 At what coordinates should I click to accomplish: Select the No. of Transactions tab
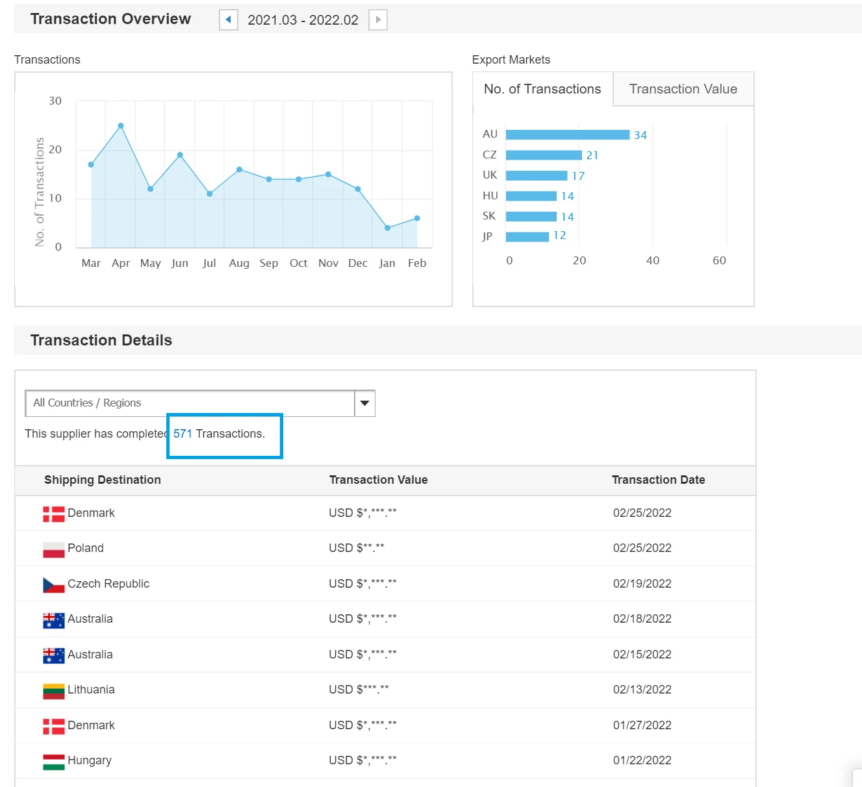pos(542,89)
